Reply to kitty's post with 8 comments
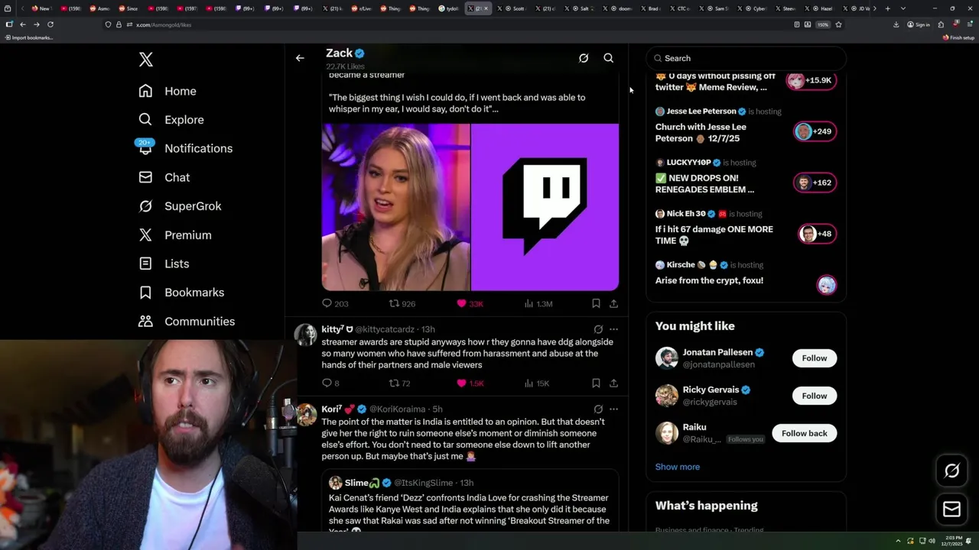The image size is (979, 550). [330, 383]
